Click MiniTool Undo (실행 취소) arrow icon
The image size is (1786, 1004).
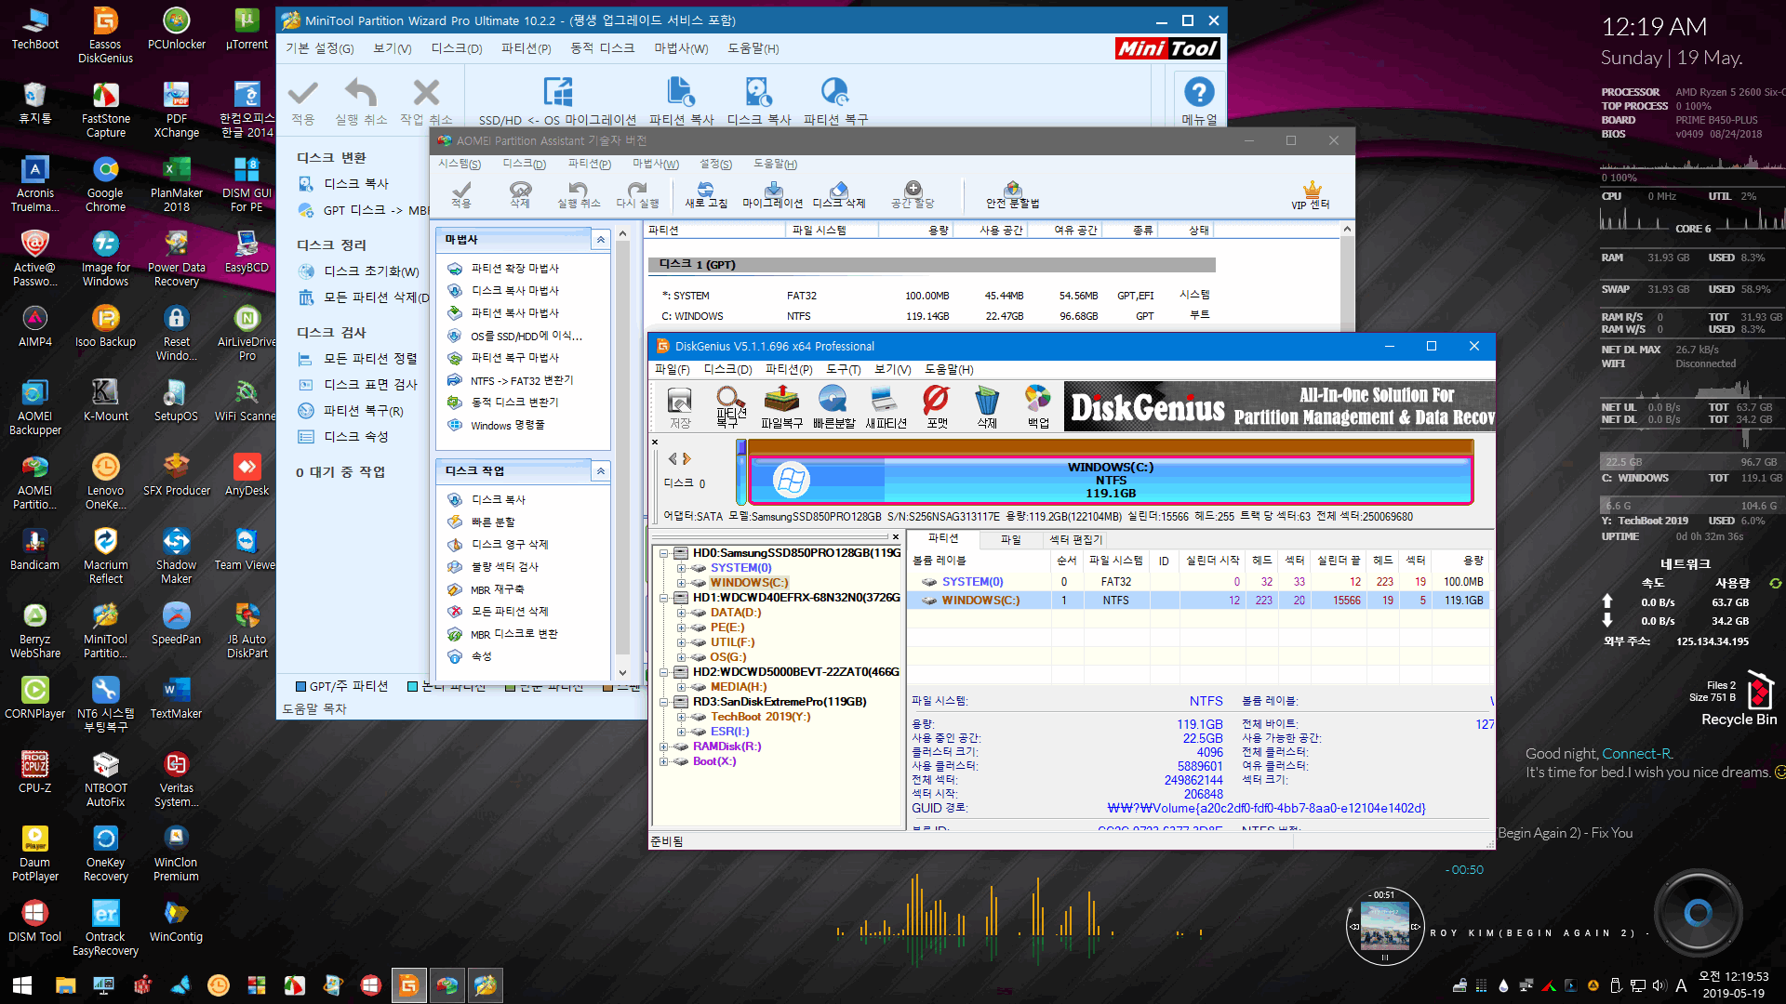361,102
